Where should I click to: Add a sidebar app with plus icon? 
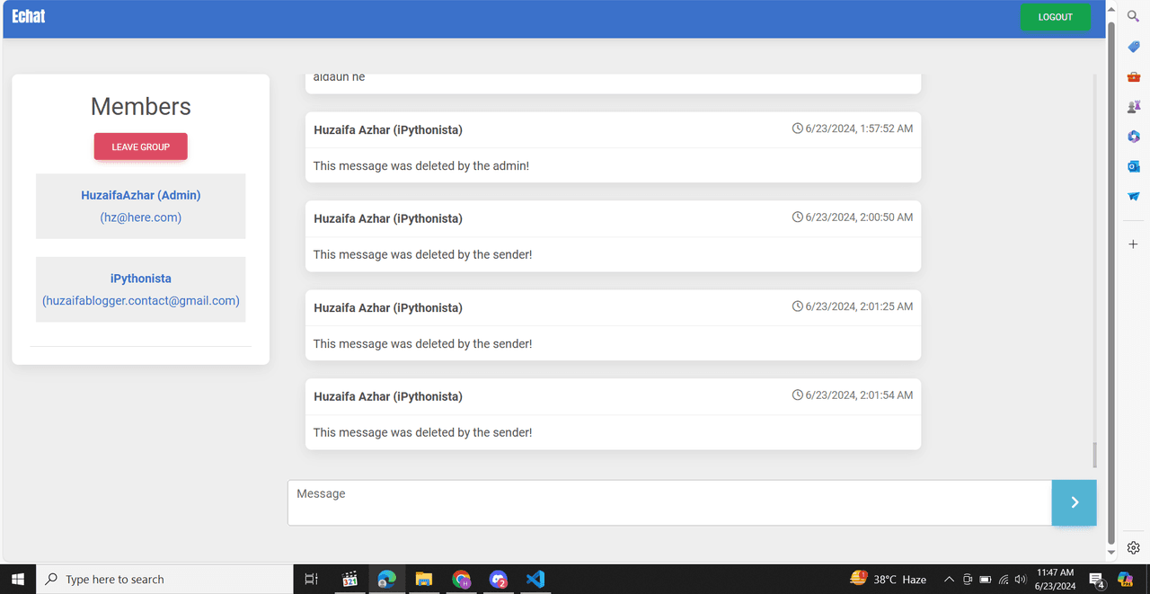pos(1134,244)
